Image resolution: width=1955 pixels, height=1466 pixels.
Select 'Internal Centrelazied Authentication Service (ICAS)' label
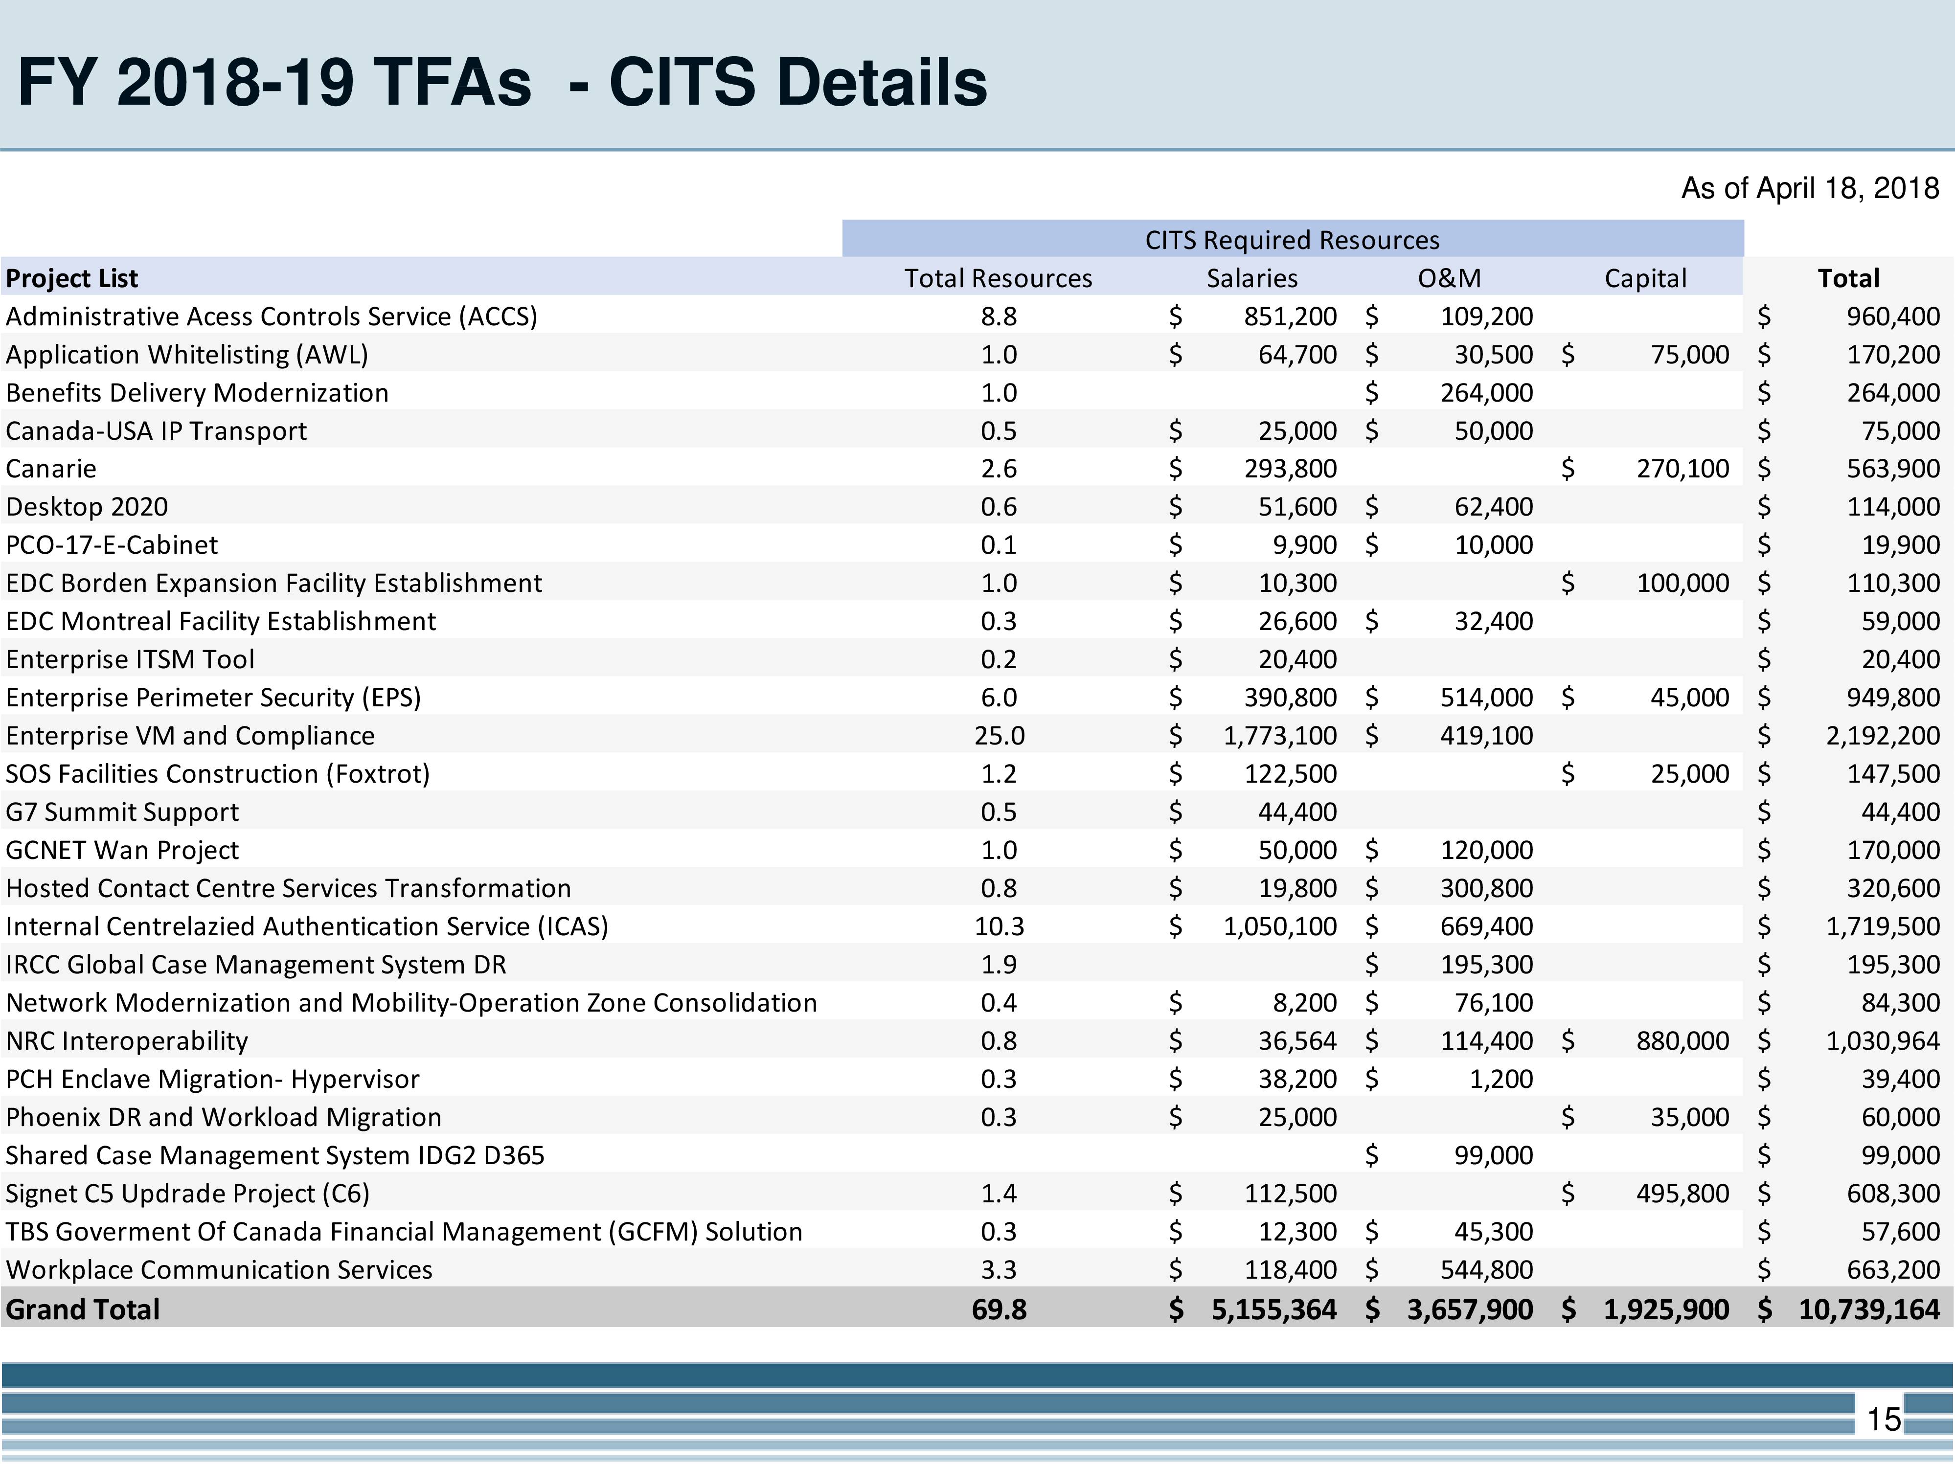pos(307,926)
